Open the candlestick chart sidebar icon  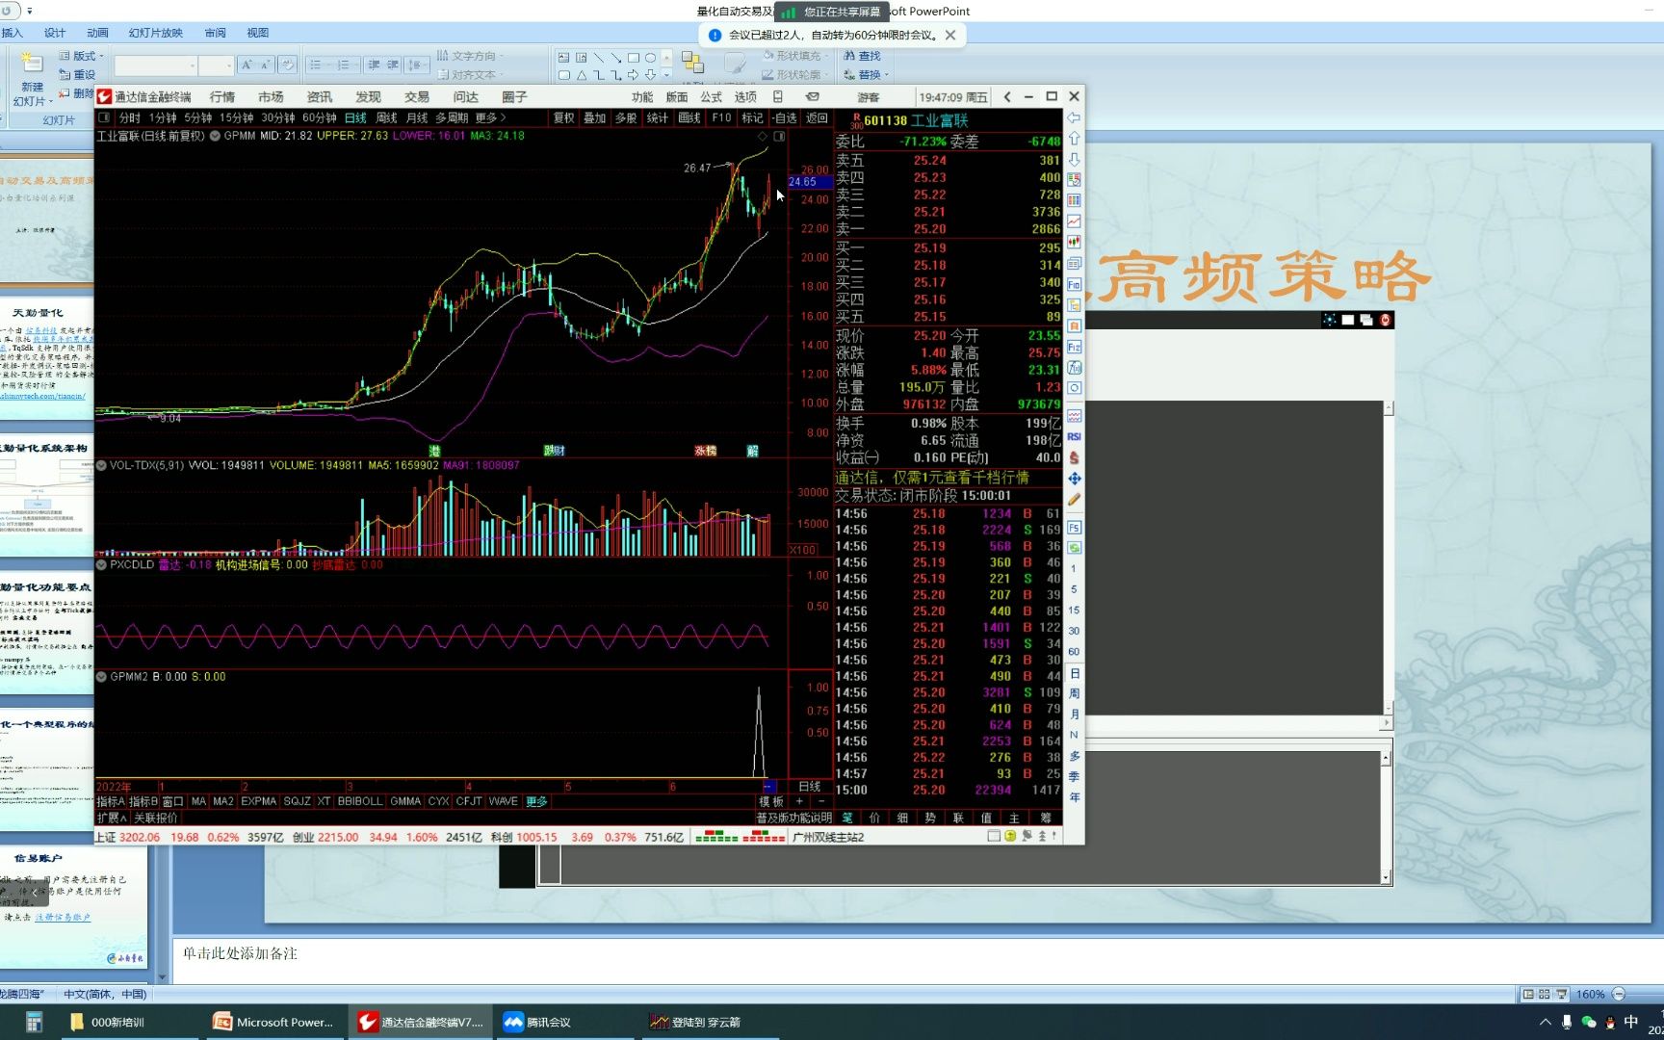(x=1074, y=243)
